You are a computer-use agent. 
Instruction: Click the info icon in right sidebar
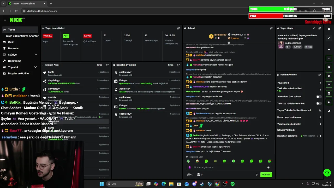pyautogui.click(x=329, y=30)
